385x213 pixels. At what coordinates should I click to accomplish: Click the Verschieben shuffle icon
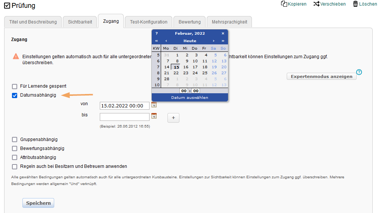click(316, 4)
